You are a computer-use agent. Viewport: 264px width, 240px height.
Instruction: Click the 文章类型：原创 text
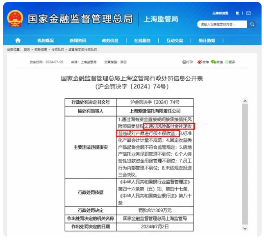[115, 62]
